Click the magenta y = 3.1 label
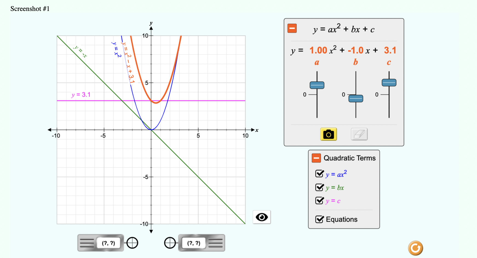The height and width of the screenshot is (258, 477). tap(81, 95)
